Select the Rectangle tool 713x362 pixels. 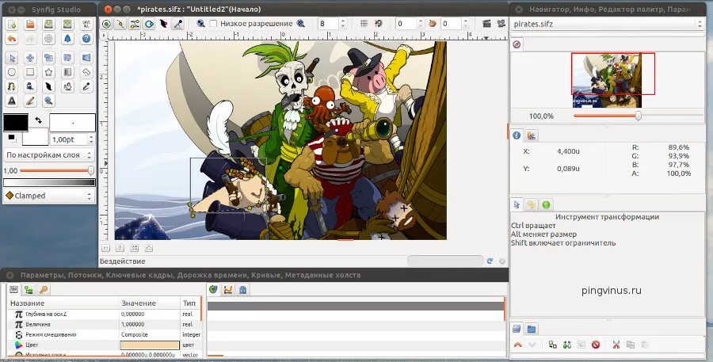pyautogui.click(x=30, y=72)
